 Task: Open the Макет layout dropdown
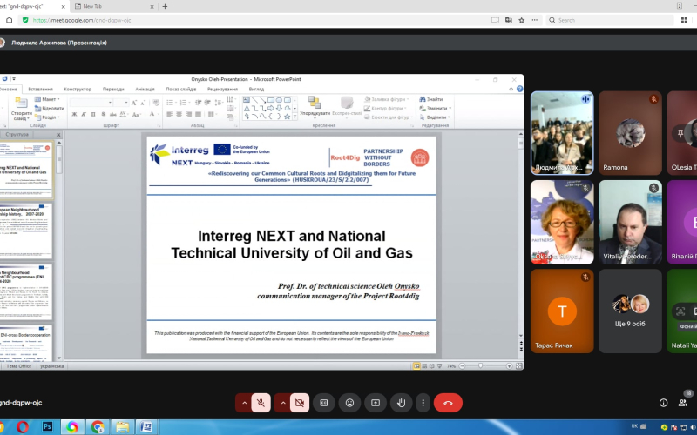coord(47,99)
